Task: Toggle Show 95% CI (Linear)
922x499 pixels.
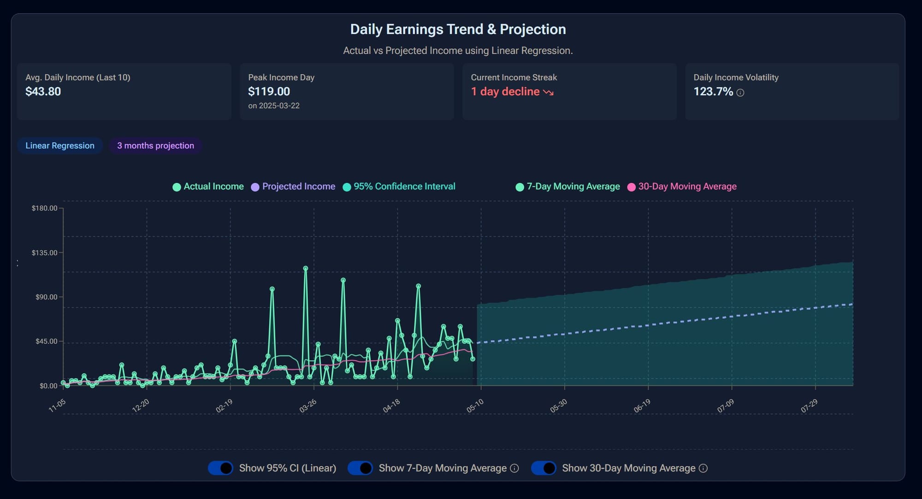Action: (x=220, y=468)
